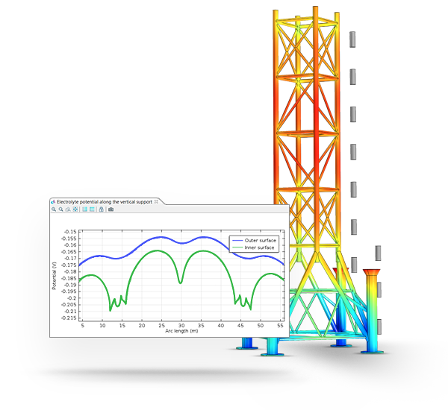Screen dimensions: 448x410
Task: Activate the Zoom Box tool
Action: coord(68,209)
